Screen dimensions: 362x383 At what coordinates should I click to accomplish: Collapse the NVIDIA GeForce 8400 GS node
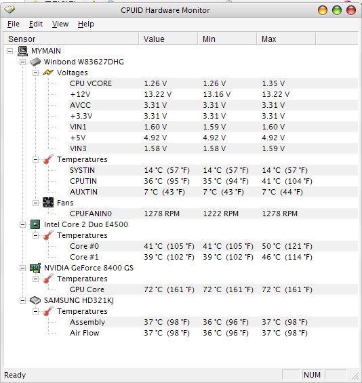click(x=22, y=268)
